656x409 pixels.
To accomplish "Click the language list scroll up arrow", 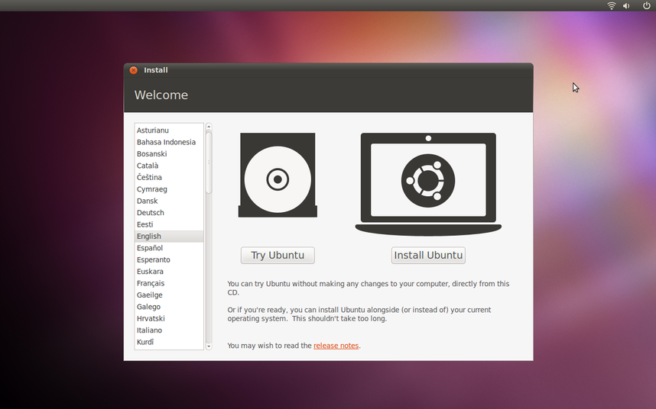I will tap(209, 127).
